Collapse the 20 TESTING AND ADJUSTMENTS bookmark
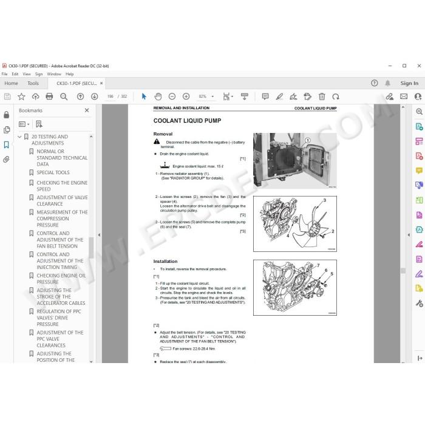Viewport: 425px width, 425px height. point(19,137)
